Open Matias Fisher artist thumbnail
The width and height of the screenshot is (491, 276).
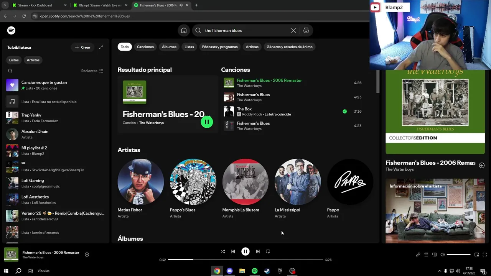[x=140, y=182]
